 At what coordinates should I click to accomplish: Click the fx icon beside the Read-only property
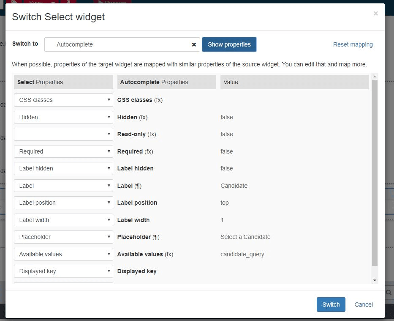point(151,134)
